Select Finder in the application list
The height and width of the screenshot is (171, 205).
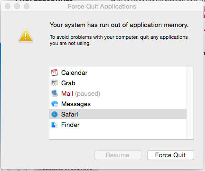point(118,125)
